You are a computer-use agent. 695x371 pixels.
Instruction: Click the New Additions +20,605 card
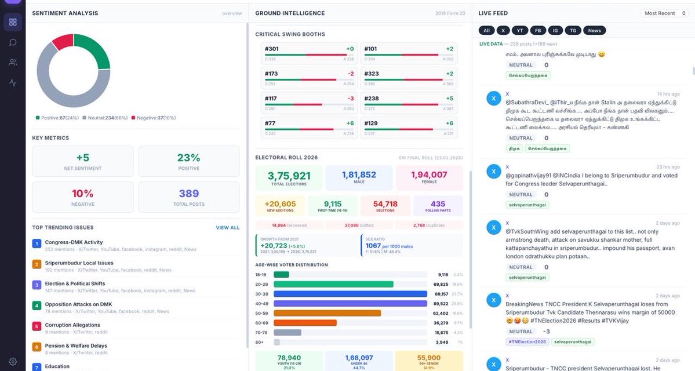pos(280,206)
